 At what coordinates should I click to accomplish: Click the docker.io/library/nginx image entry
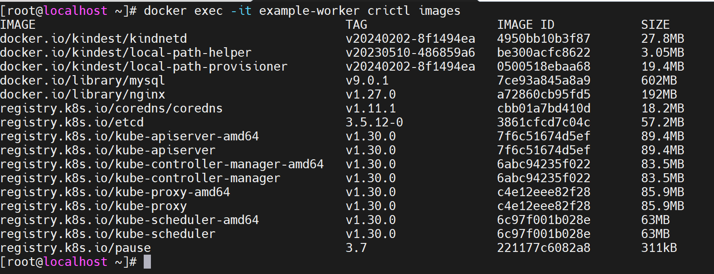tap(82, 94)
